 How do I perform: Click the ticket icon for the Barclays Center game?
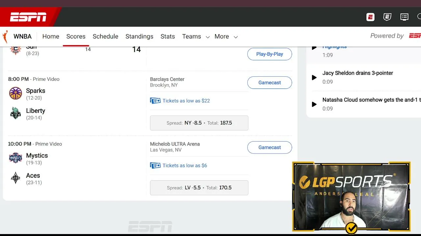pos(155,101)
